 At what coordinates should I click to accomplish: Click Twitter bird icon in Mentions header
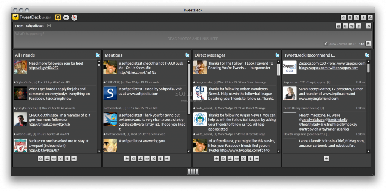tap(188, 55)
